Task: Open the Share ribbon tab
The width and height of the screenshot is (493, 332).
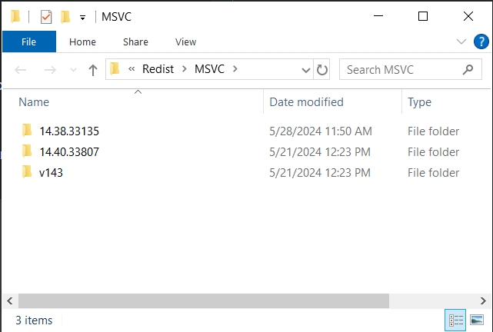Action: [135, 42]
